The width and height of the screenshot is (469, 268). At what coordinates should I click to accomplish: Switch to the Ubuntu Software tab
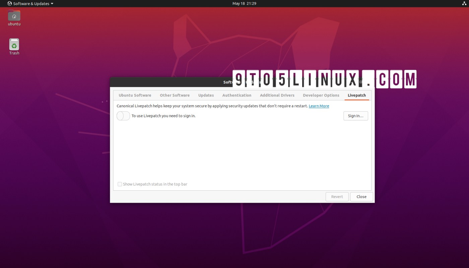click(135, 95)
